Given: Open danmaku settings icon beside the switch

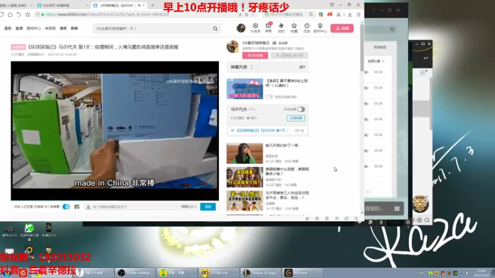Looking at the screenshot, I should tap(77, 207).
